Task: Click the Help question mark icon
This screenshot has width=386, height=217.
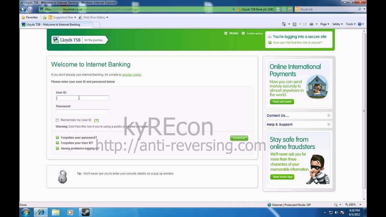Action: [x=360, y=24]
